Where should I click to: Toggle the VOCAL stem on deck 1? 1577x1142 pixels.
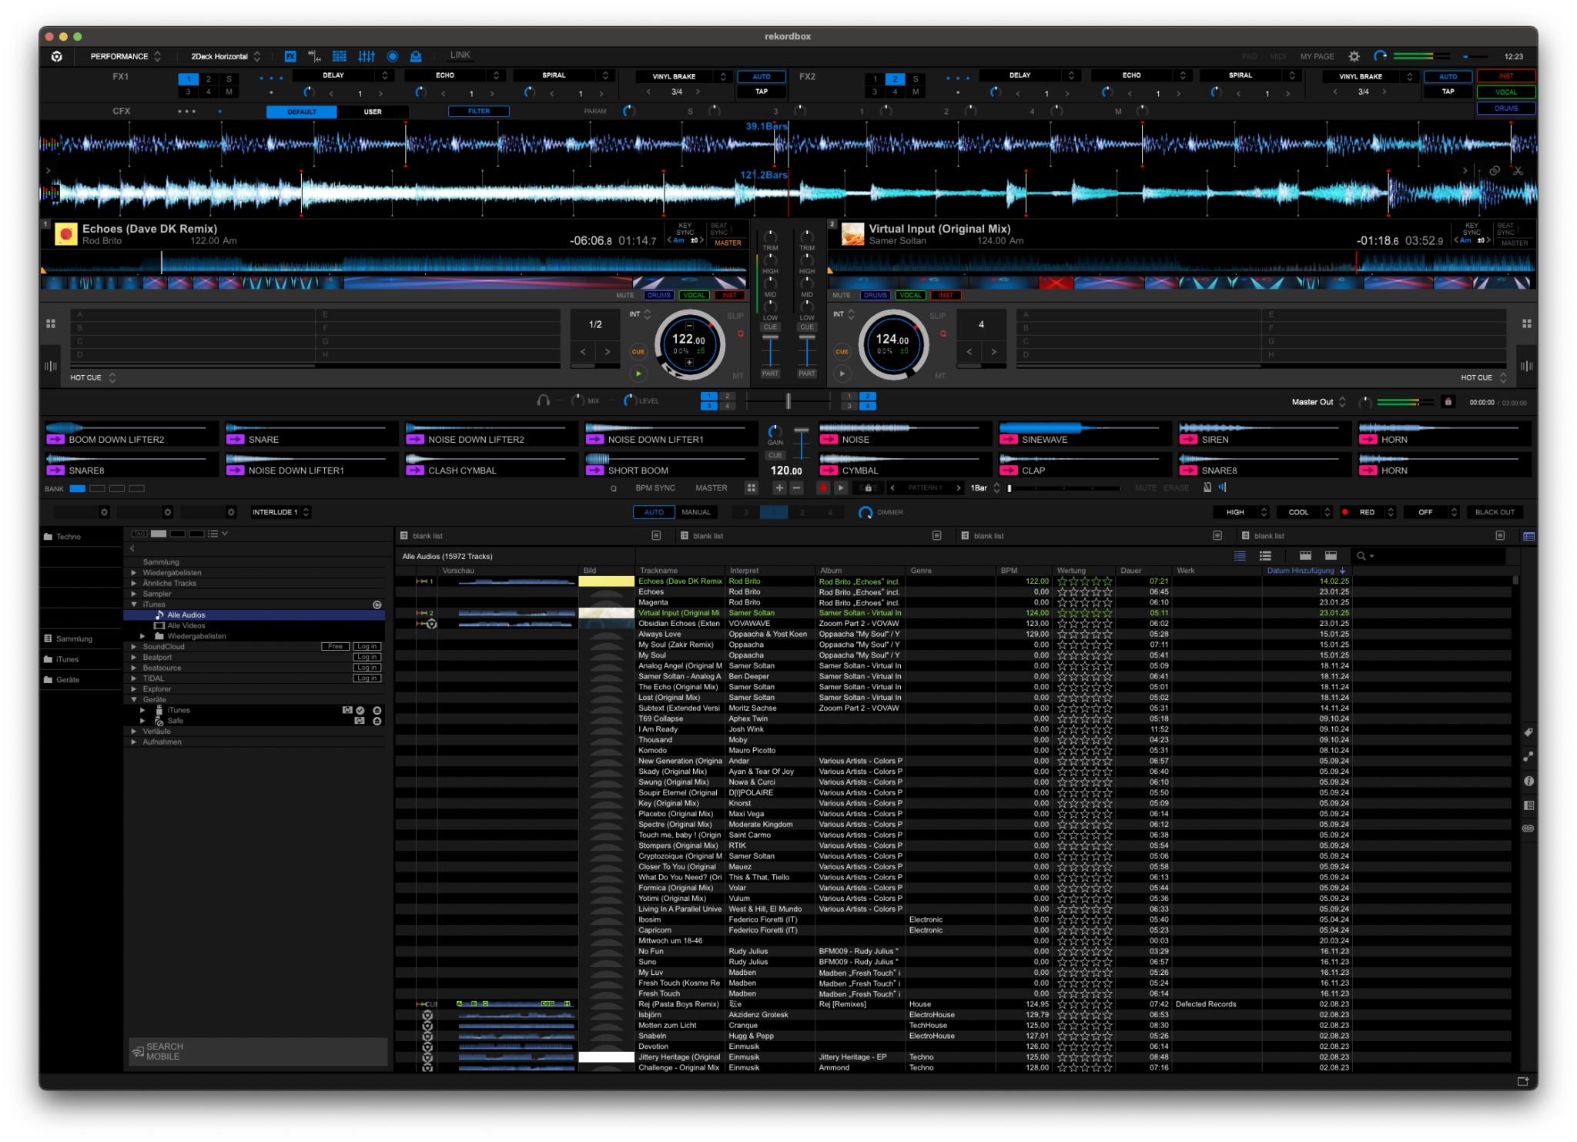(x=695, y=295)
